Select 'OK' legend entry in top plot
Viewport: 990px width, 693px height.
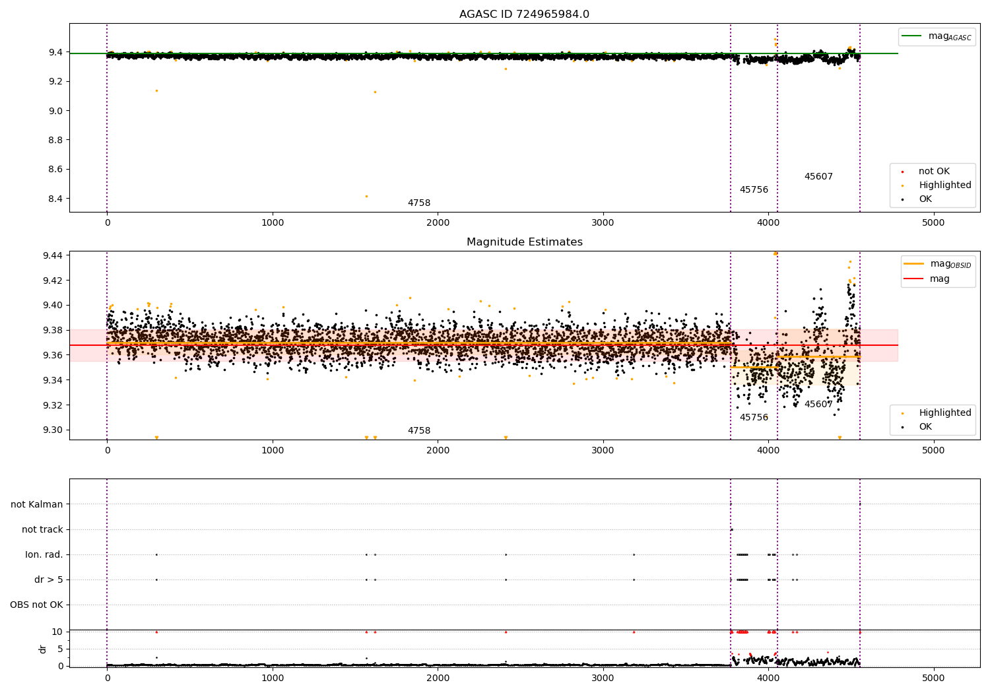click(x=925, y=199)
